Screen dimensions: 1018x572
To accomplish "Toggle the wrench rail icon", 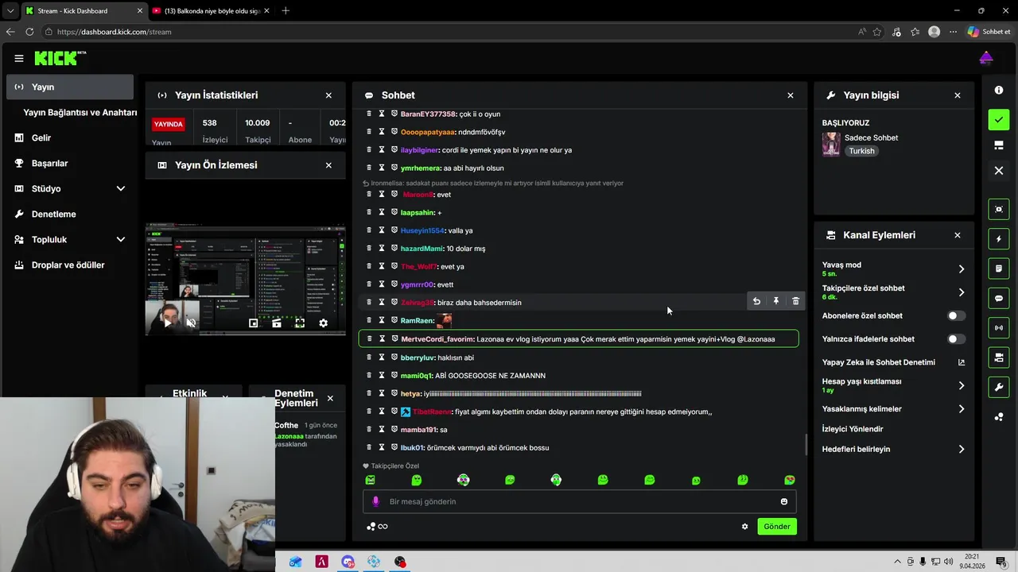I will (x=999, y=387).
